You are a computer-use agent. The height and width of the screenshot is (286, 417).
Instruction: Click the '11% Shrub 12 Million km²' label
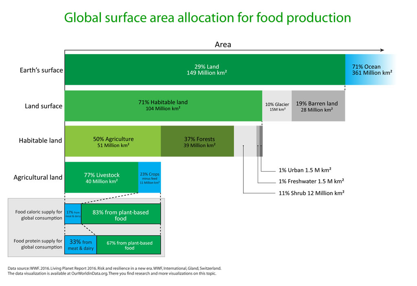tap(312, 193)
